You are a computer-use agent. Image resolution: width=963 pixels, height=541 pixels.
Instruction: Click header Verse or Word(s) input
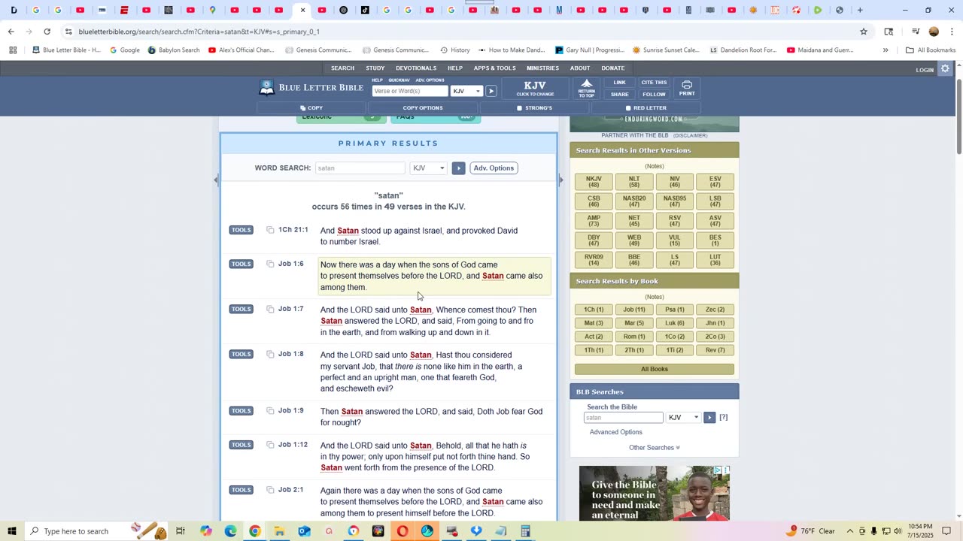(x=410, y=91)
